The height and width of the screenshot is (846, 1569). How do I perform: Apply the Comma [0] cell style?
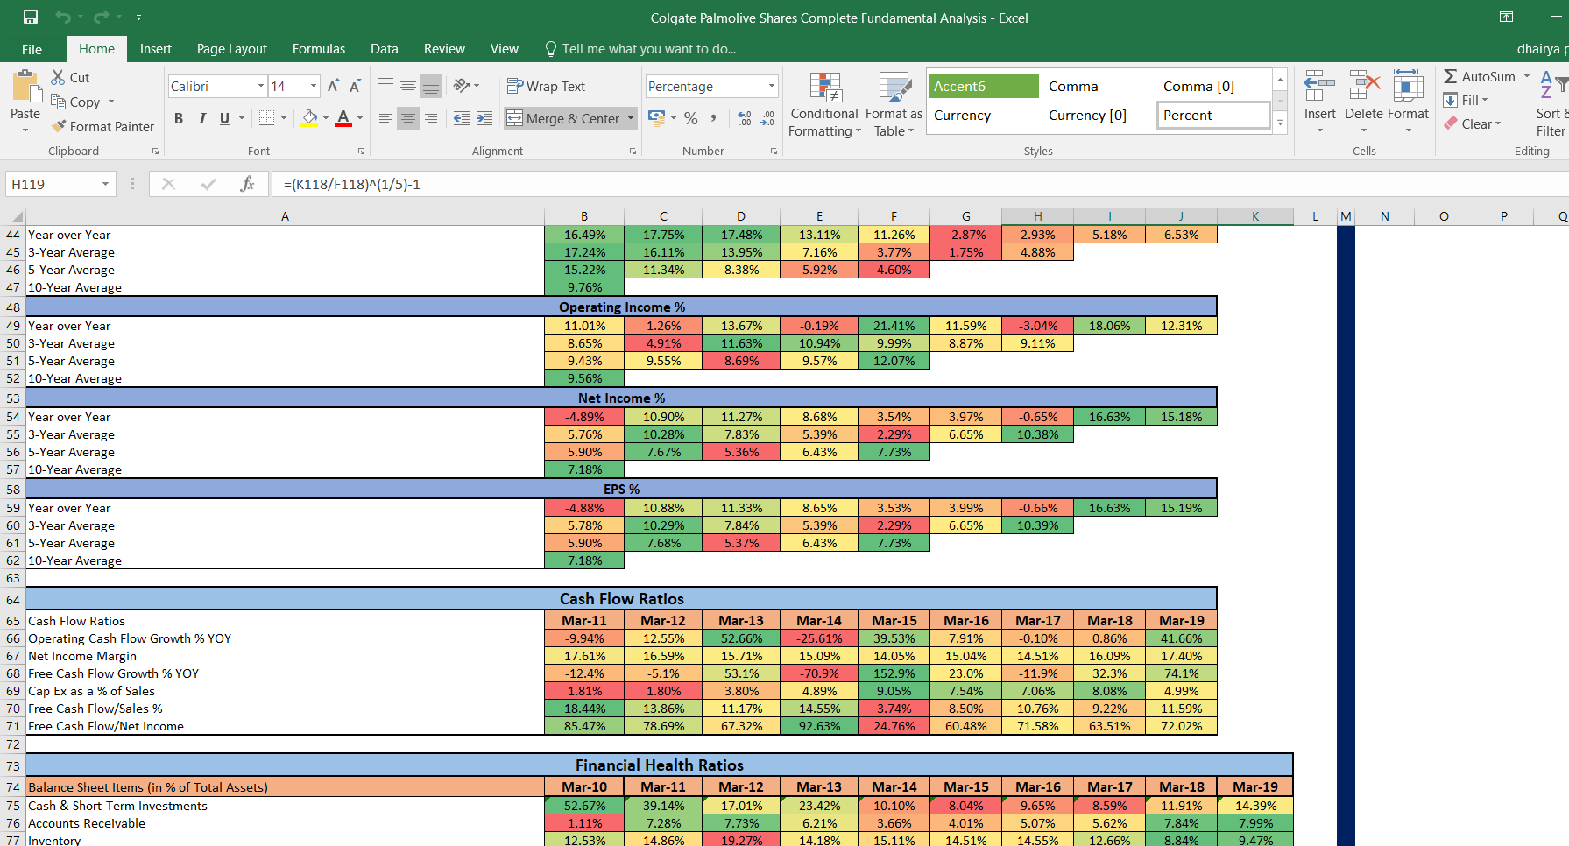click(x=1213, y=86)
